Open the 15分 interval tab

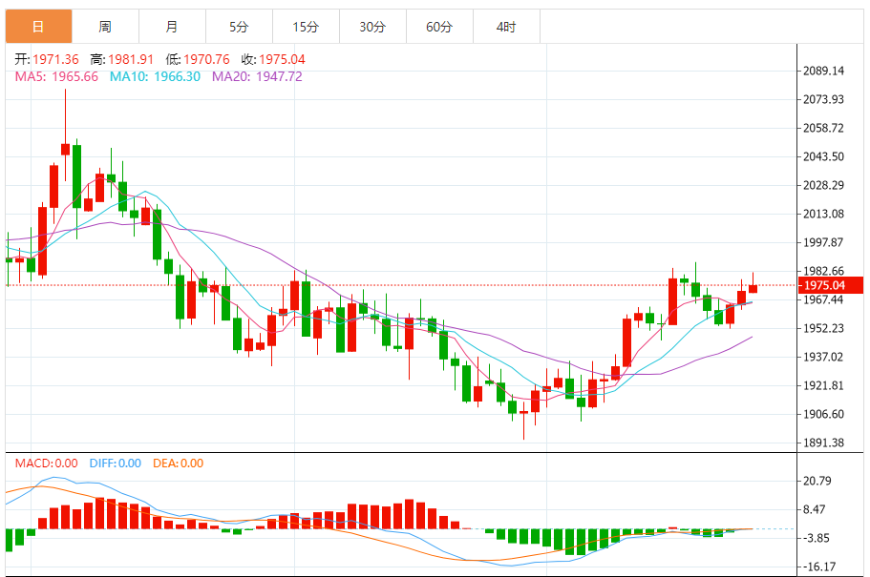[306, 26]
